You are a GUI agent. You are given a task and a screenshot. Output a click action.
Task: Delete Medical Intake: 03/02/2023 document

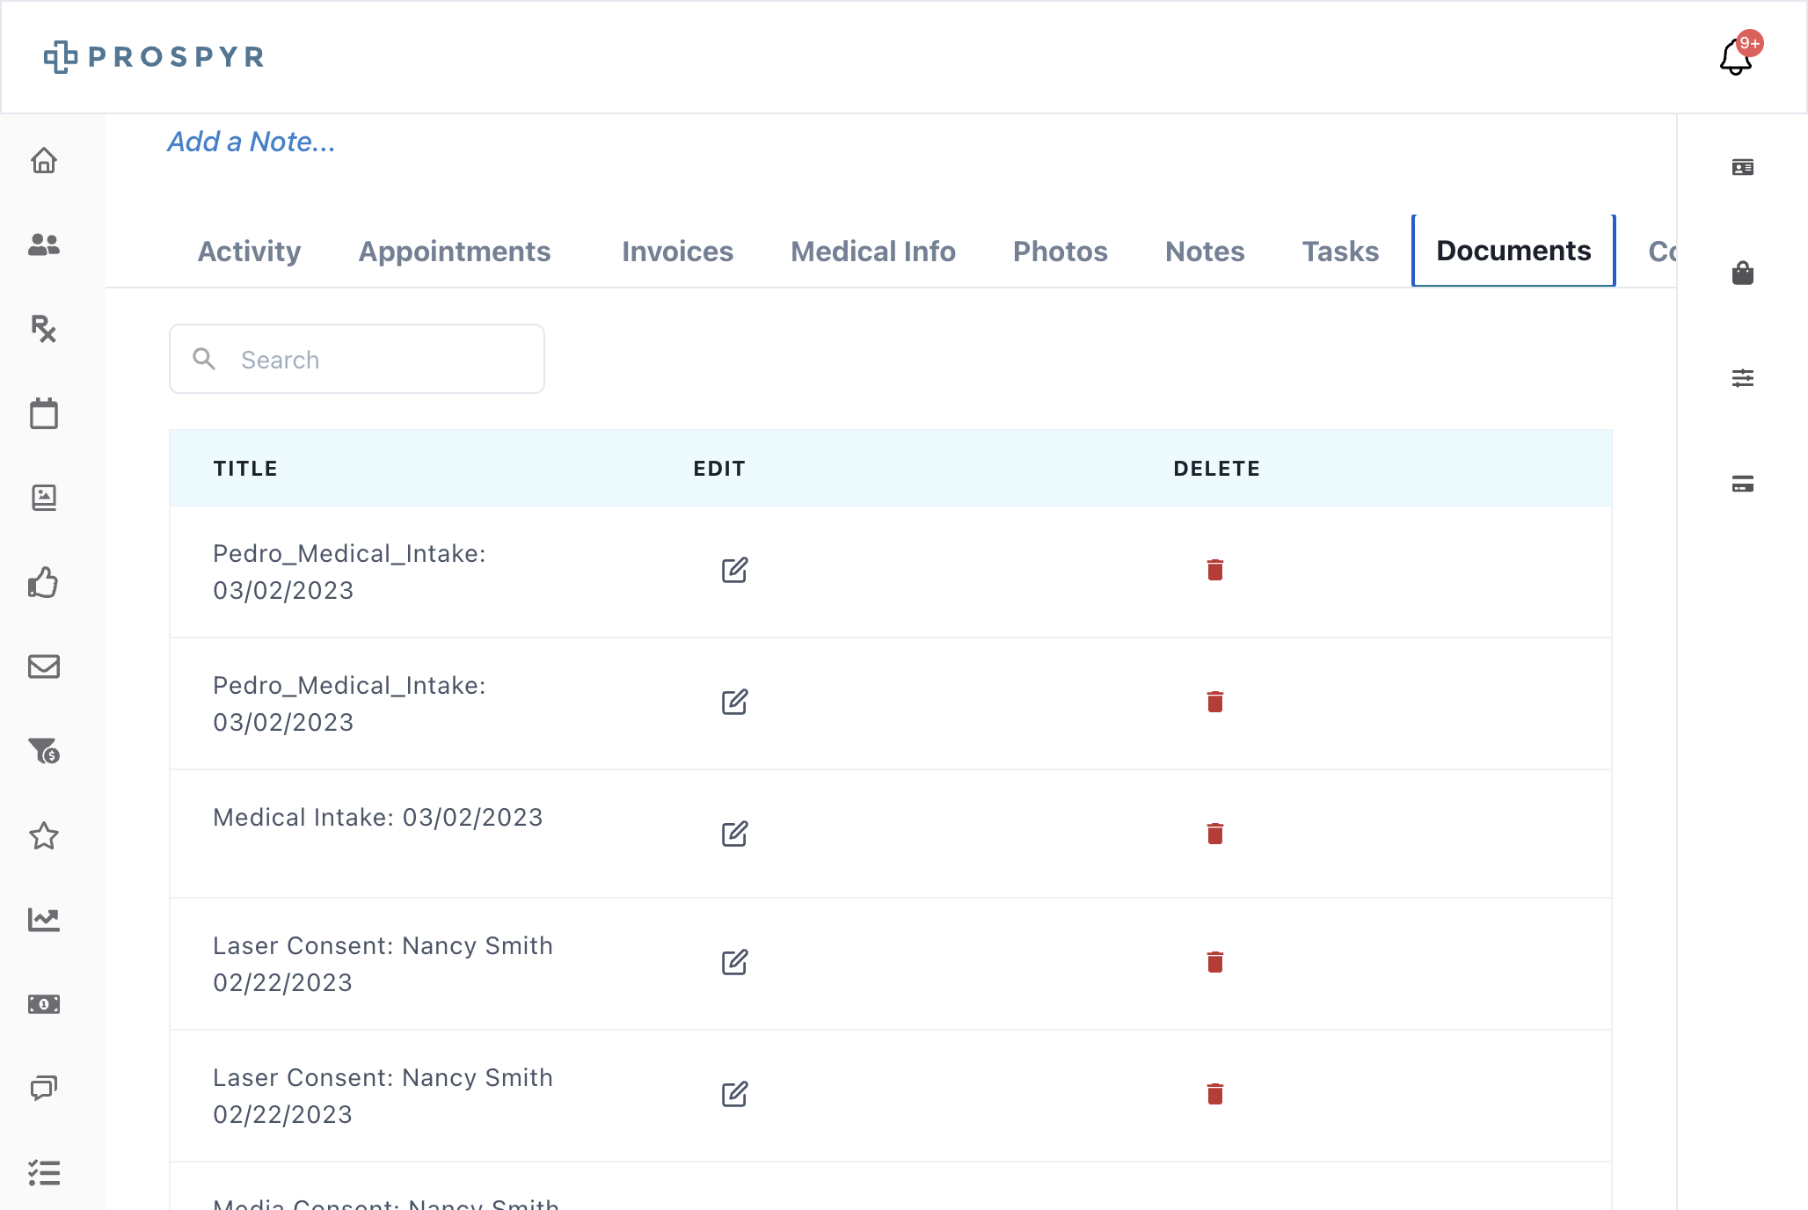click(x=1215, y=834)
